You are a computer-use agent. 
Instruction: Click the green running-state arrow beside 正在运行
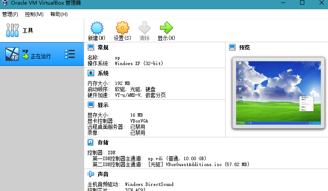[x=25, y=57]
